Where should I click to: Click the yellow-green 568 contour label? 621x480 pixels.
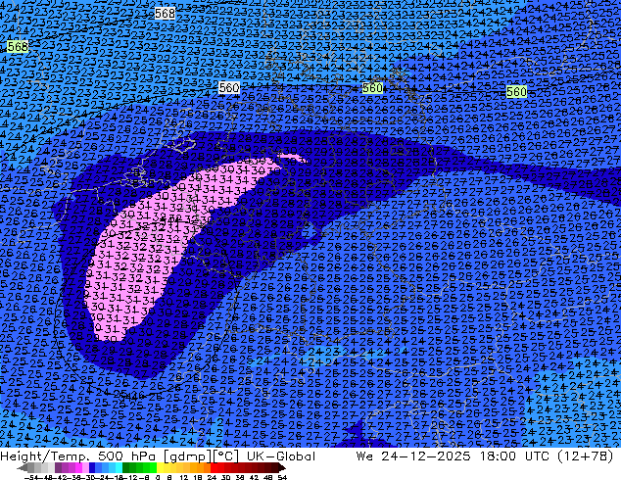pos(18,47)
